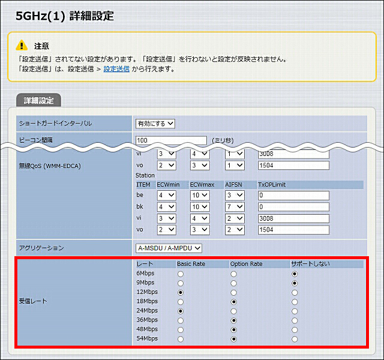384x360 pixels.
Task: Open AP vo AIFSN dropdown showing 1
Action: pyautogui.click(x=235, y=166)
